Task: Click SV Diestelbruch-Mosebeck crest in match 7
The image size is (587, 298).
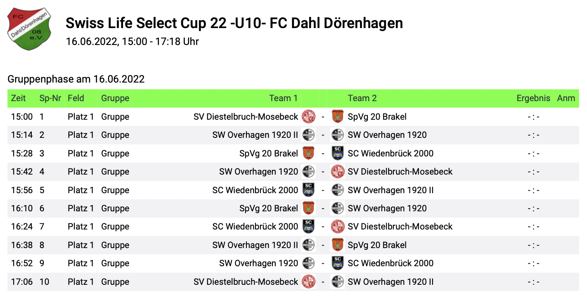Action: (338, 227)
